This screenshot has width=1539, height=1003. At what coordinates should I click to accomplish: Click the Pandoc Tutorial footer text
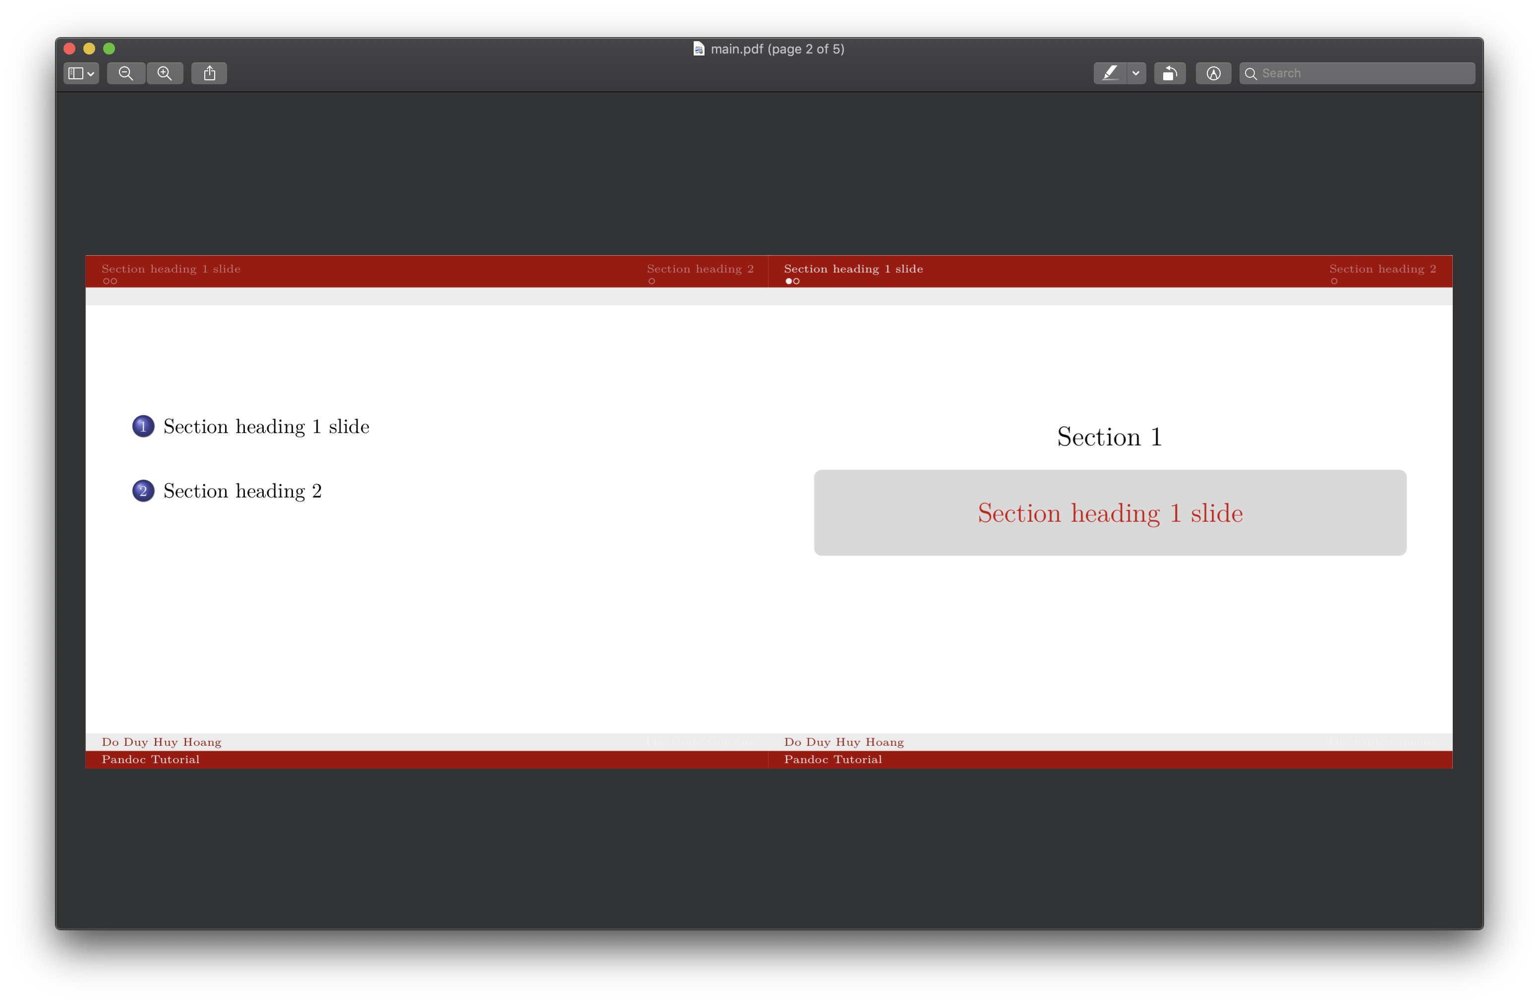[833, 759]
